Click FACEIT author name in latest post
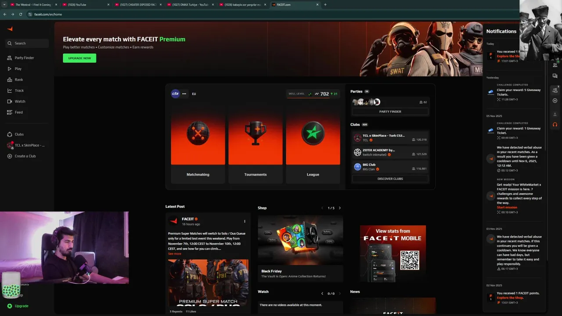Image resolution: width=562 pixels, height=316 pixels. tap(188, 219)
